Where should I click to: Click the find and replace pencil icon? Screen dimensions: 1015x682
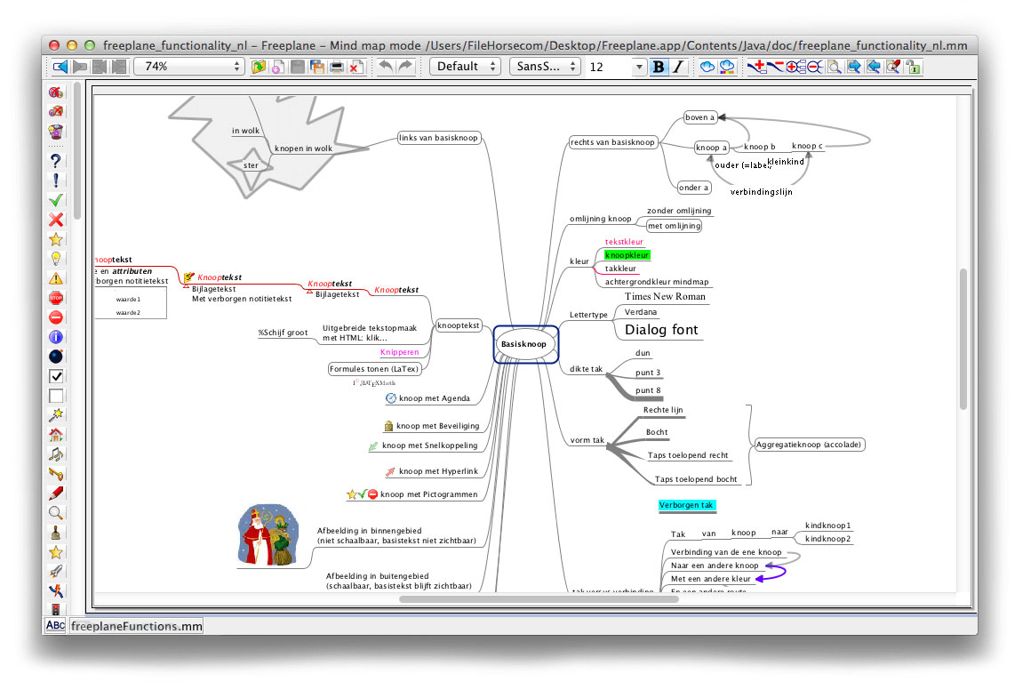pyautogui.click(x=893, y=67)
